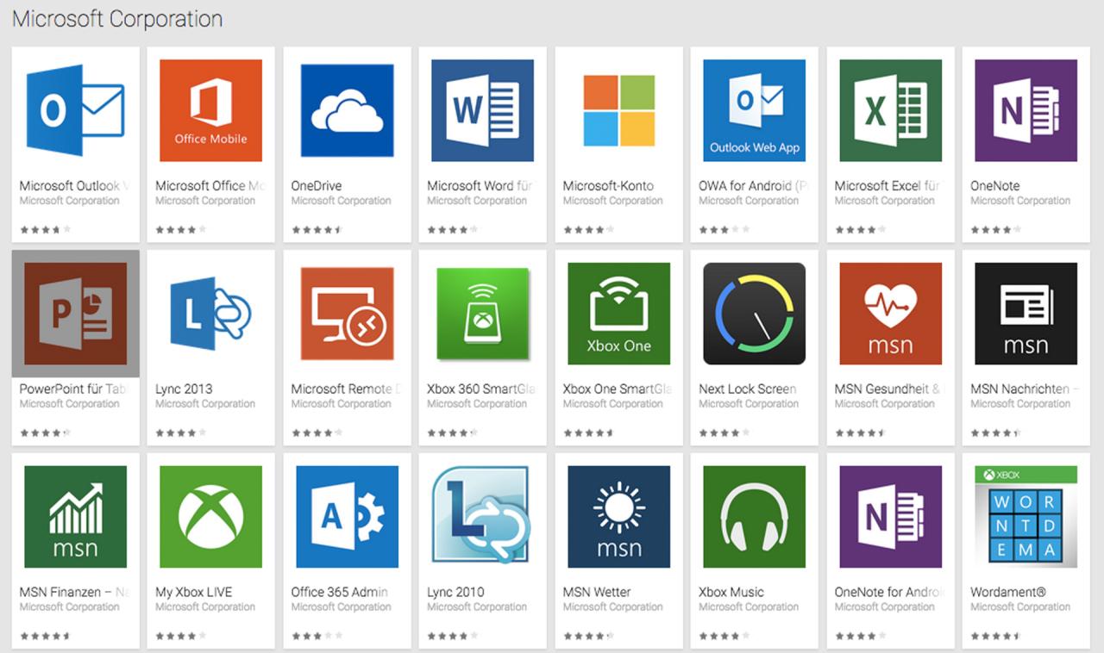
Task: Open the Outlook Web App icon
Action: 754,110
